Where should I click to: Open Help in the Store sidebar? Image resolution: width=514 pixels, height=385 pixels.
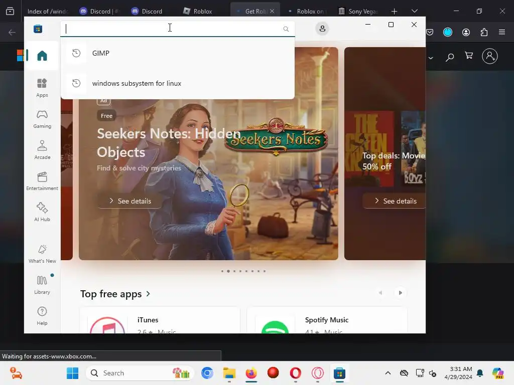pyautogui.click(x=42, y=316)
